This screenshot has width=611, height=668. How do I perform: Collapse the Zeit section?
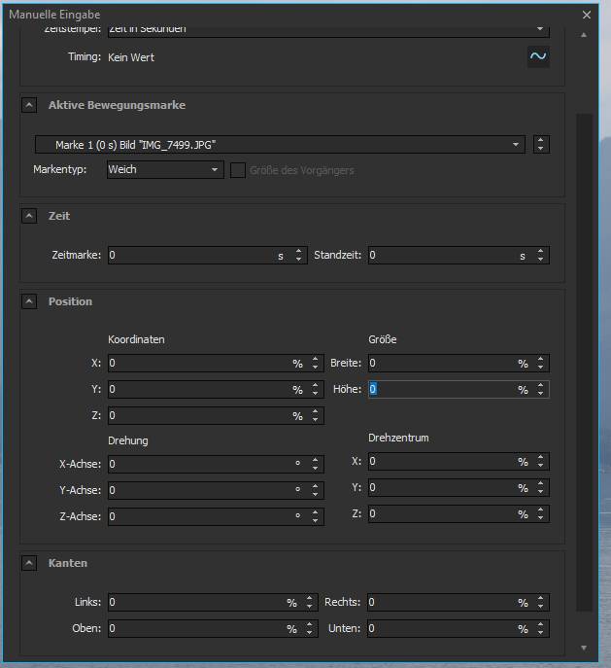pyautogui.click(x=29, y=216)
